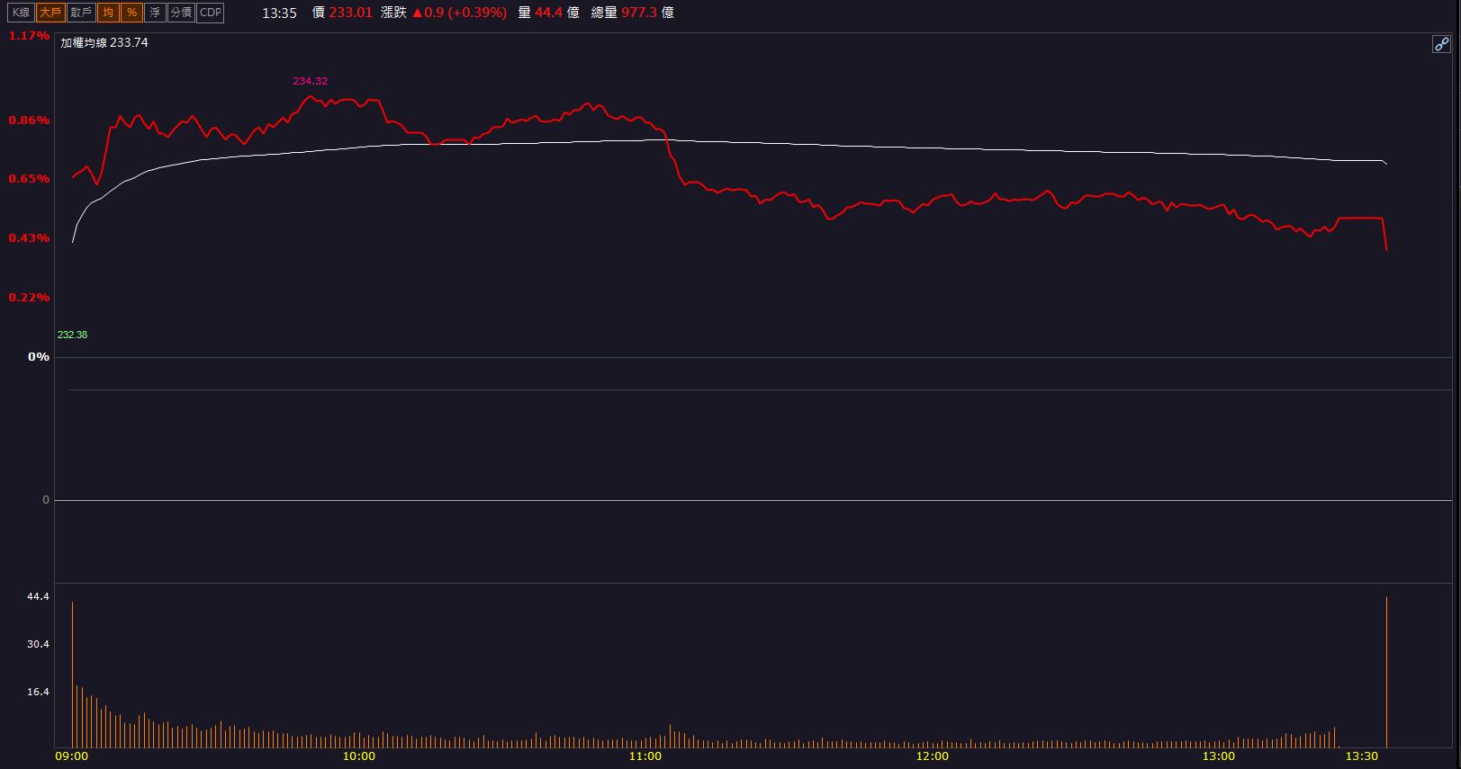Click the 13:00 time axis label

[x=1218, y=756]
